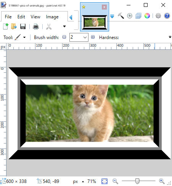The width and height of the screenshot is (172, 186).
Task: Open the Image menu
Action: 52,17
